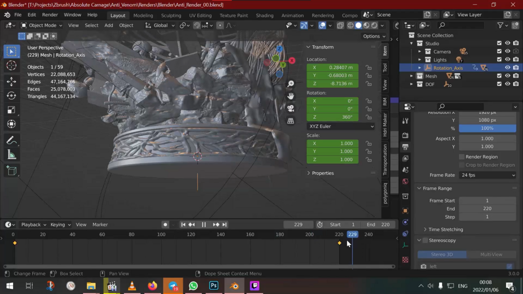Screen dimensions: 523x294
Task: Activate the Move tool
Action: (11, 81)
